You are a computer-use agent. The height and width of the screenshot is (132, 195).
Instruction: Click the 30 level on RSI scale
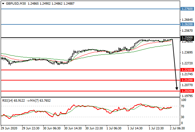(182, 117)
